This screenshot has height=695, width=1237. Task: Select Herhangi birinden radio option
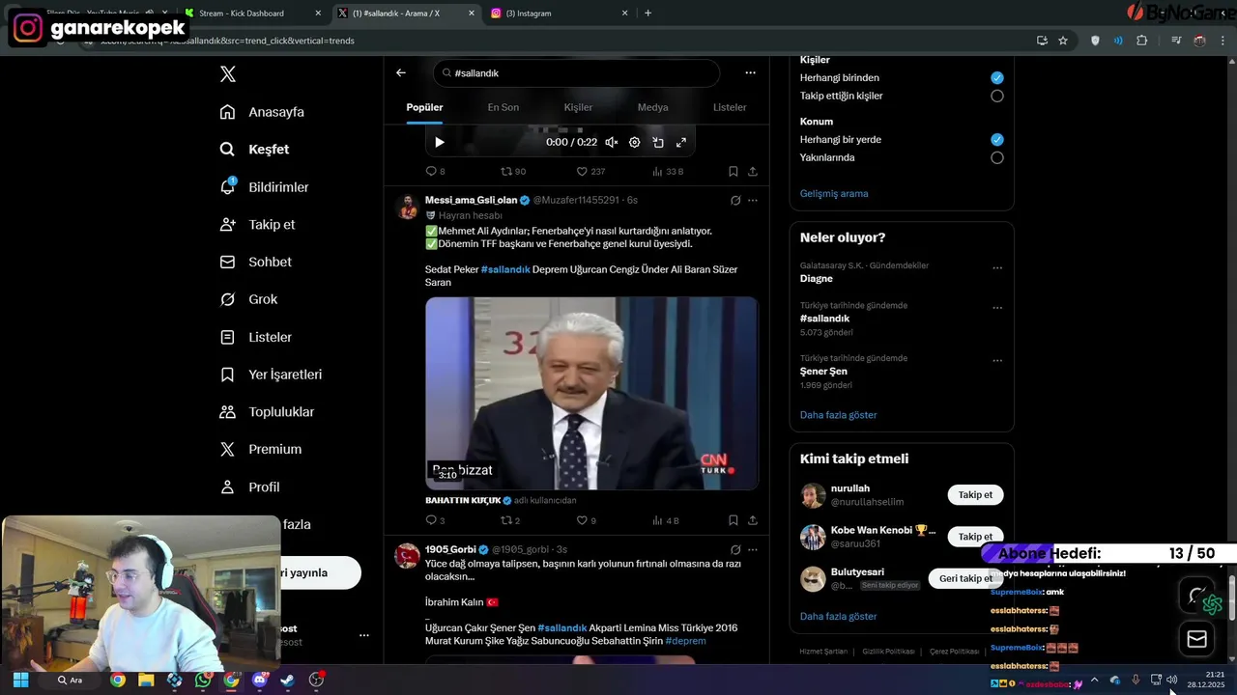click(x=996, y=77)
